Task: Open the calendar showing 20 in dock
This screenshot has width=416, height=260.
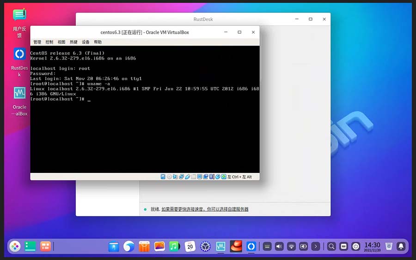Action: click(190, 247)
